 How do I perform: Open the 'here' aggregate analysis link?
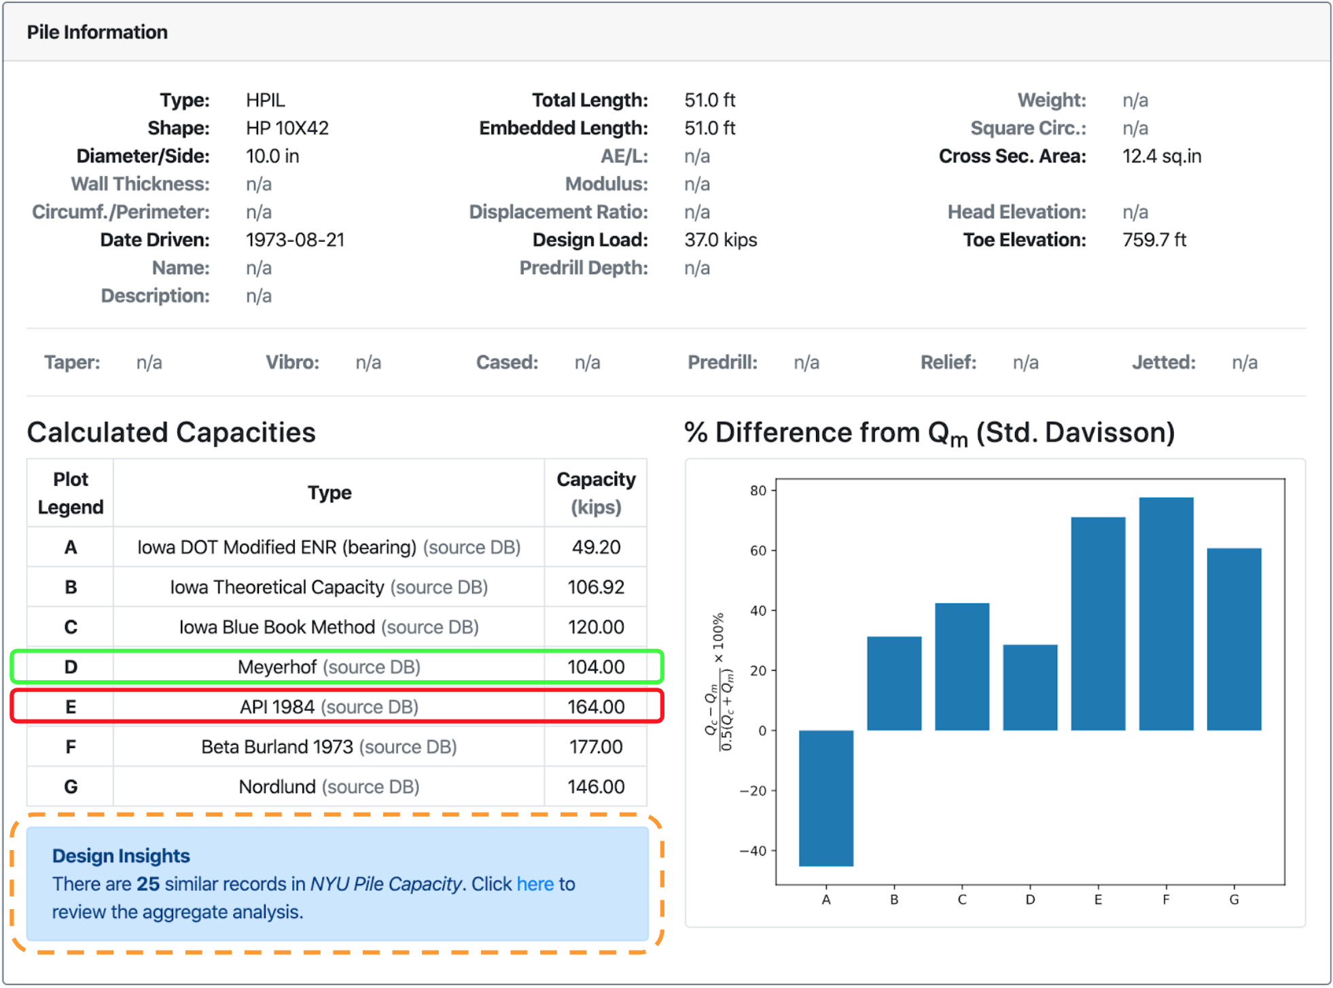coord(535,883)
